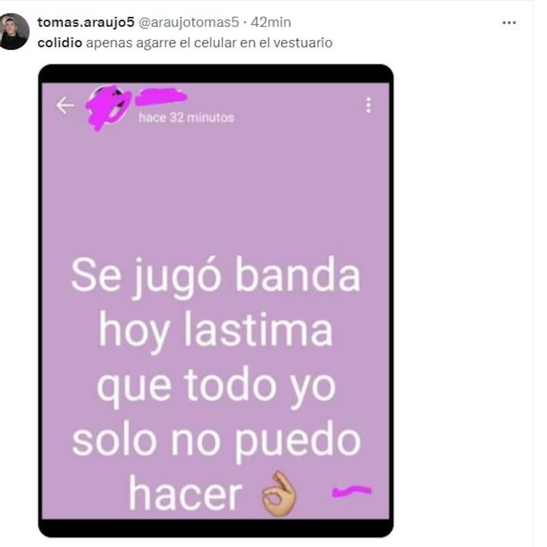This screenshot has width=547, height=547.
Task: Click the pink scribble hiding the story username
Action: (x=162, y=95)
